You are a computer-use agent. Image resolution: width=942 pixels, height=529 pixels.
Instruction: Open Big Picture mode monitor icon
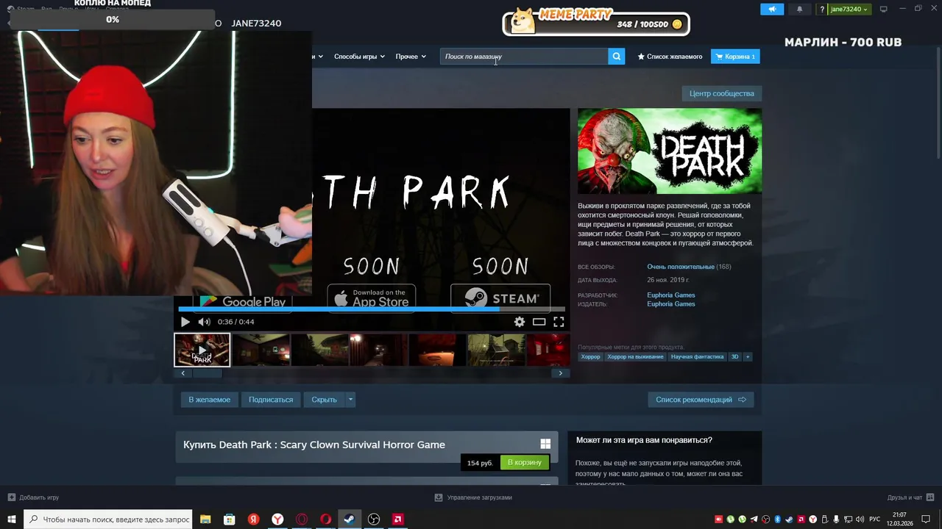click(x=884, y=9)
